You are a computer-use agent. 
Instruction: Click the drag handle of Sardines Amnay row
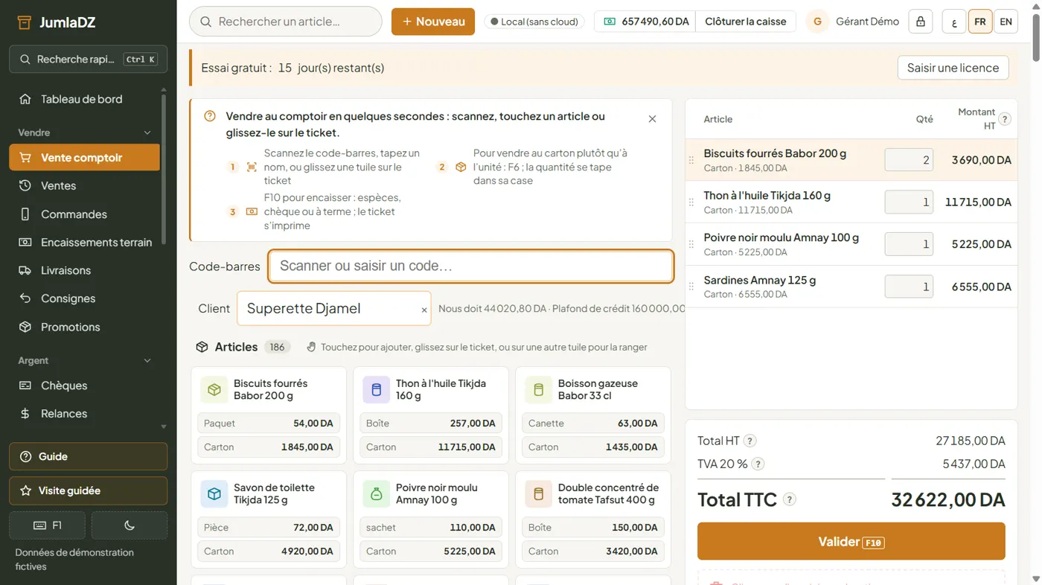tap(691, 287)
